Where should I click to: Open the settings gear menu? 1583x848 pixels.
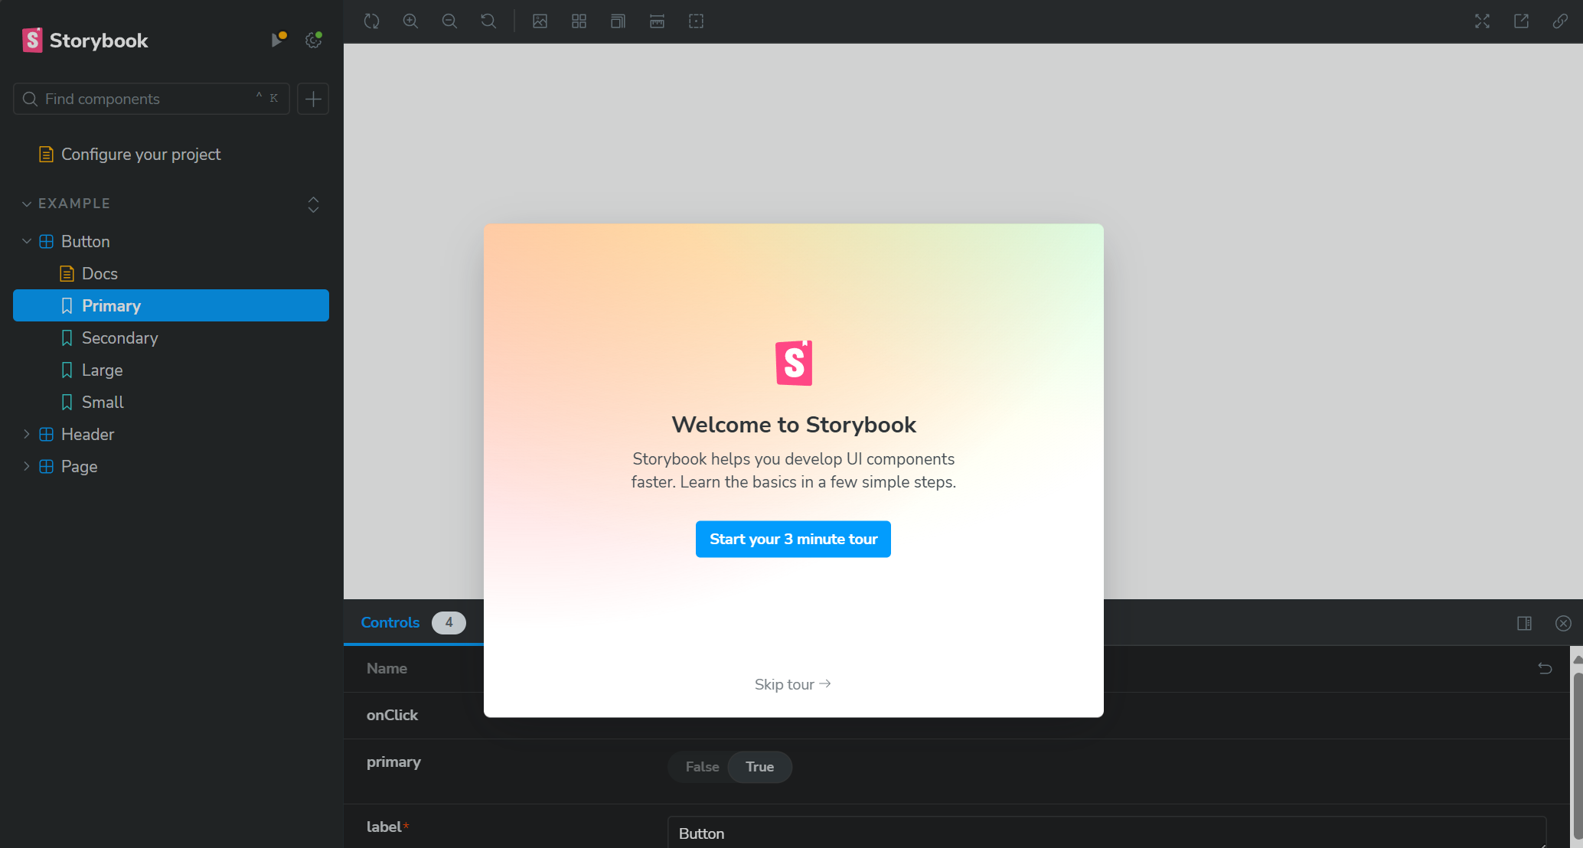[x=313, y=40]
